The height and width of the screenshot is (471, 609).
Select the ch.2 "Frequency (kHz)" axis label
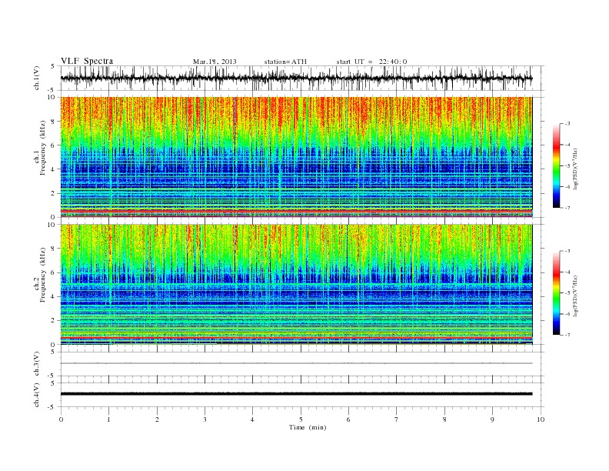43,275
